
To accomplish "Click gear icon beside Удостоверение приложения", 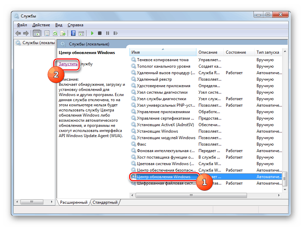I will 134,85.
